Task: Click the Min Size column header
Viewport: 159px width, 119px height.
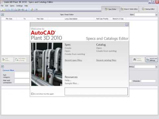Action: (9, 19)
